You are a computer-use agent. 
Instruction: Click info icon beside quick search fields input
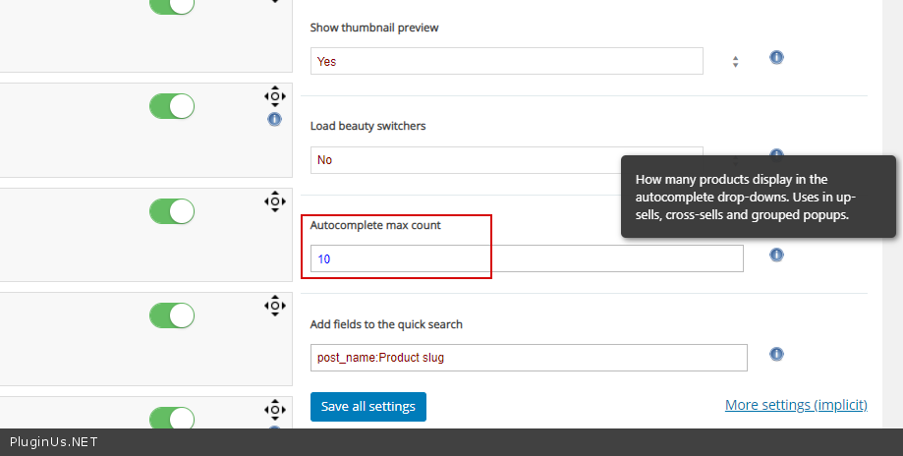click(776, 355)
